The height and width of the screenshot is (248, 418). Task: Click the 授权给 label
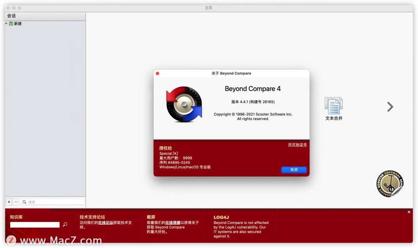[165, 148]
